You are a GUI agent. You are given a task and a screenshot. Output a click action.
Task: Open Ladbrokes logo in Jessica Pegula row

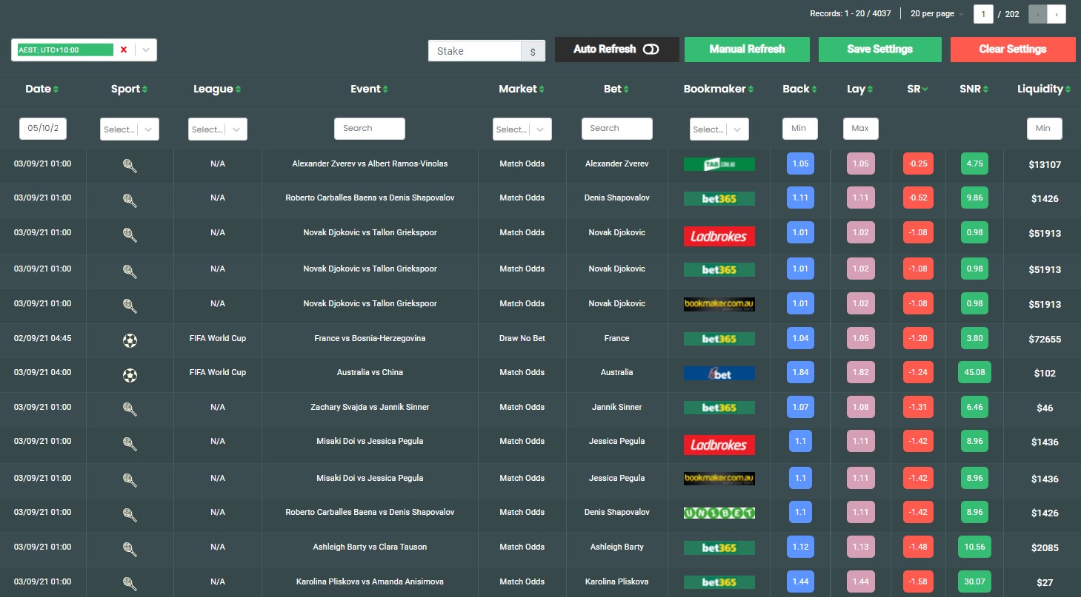719,445
